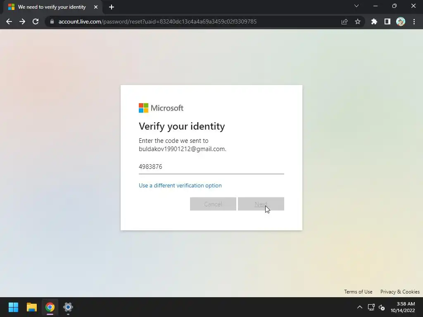
Task: Open a new browser tab
Action: pos(112,7)
